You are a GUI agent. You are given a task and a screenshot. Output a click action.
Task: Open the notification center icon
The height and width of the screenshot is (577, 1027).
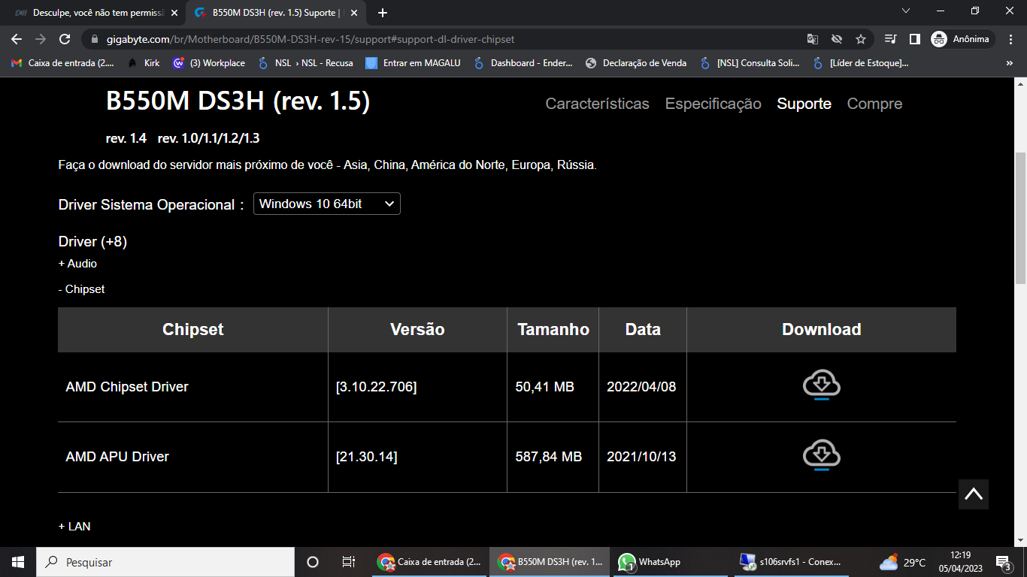tap(1003, 562)
